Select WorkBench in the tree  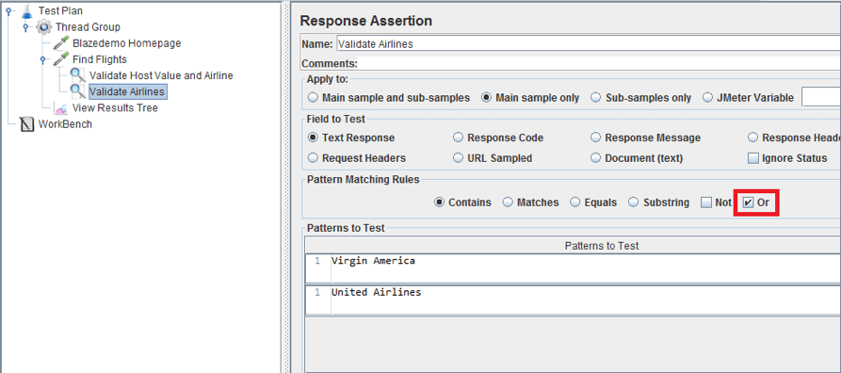(x=65, y=124)
